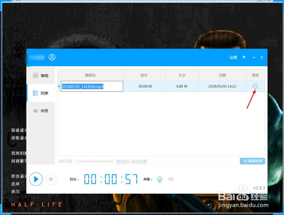Sort videos by the 日期 column header

(222, 75)
